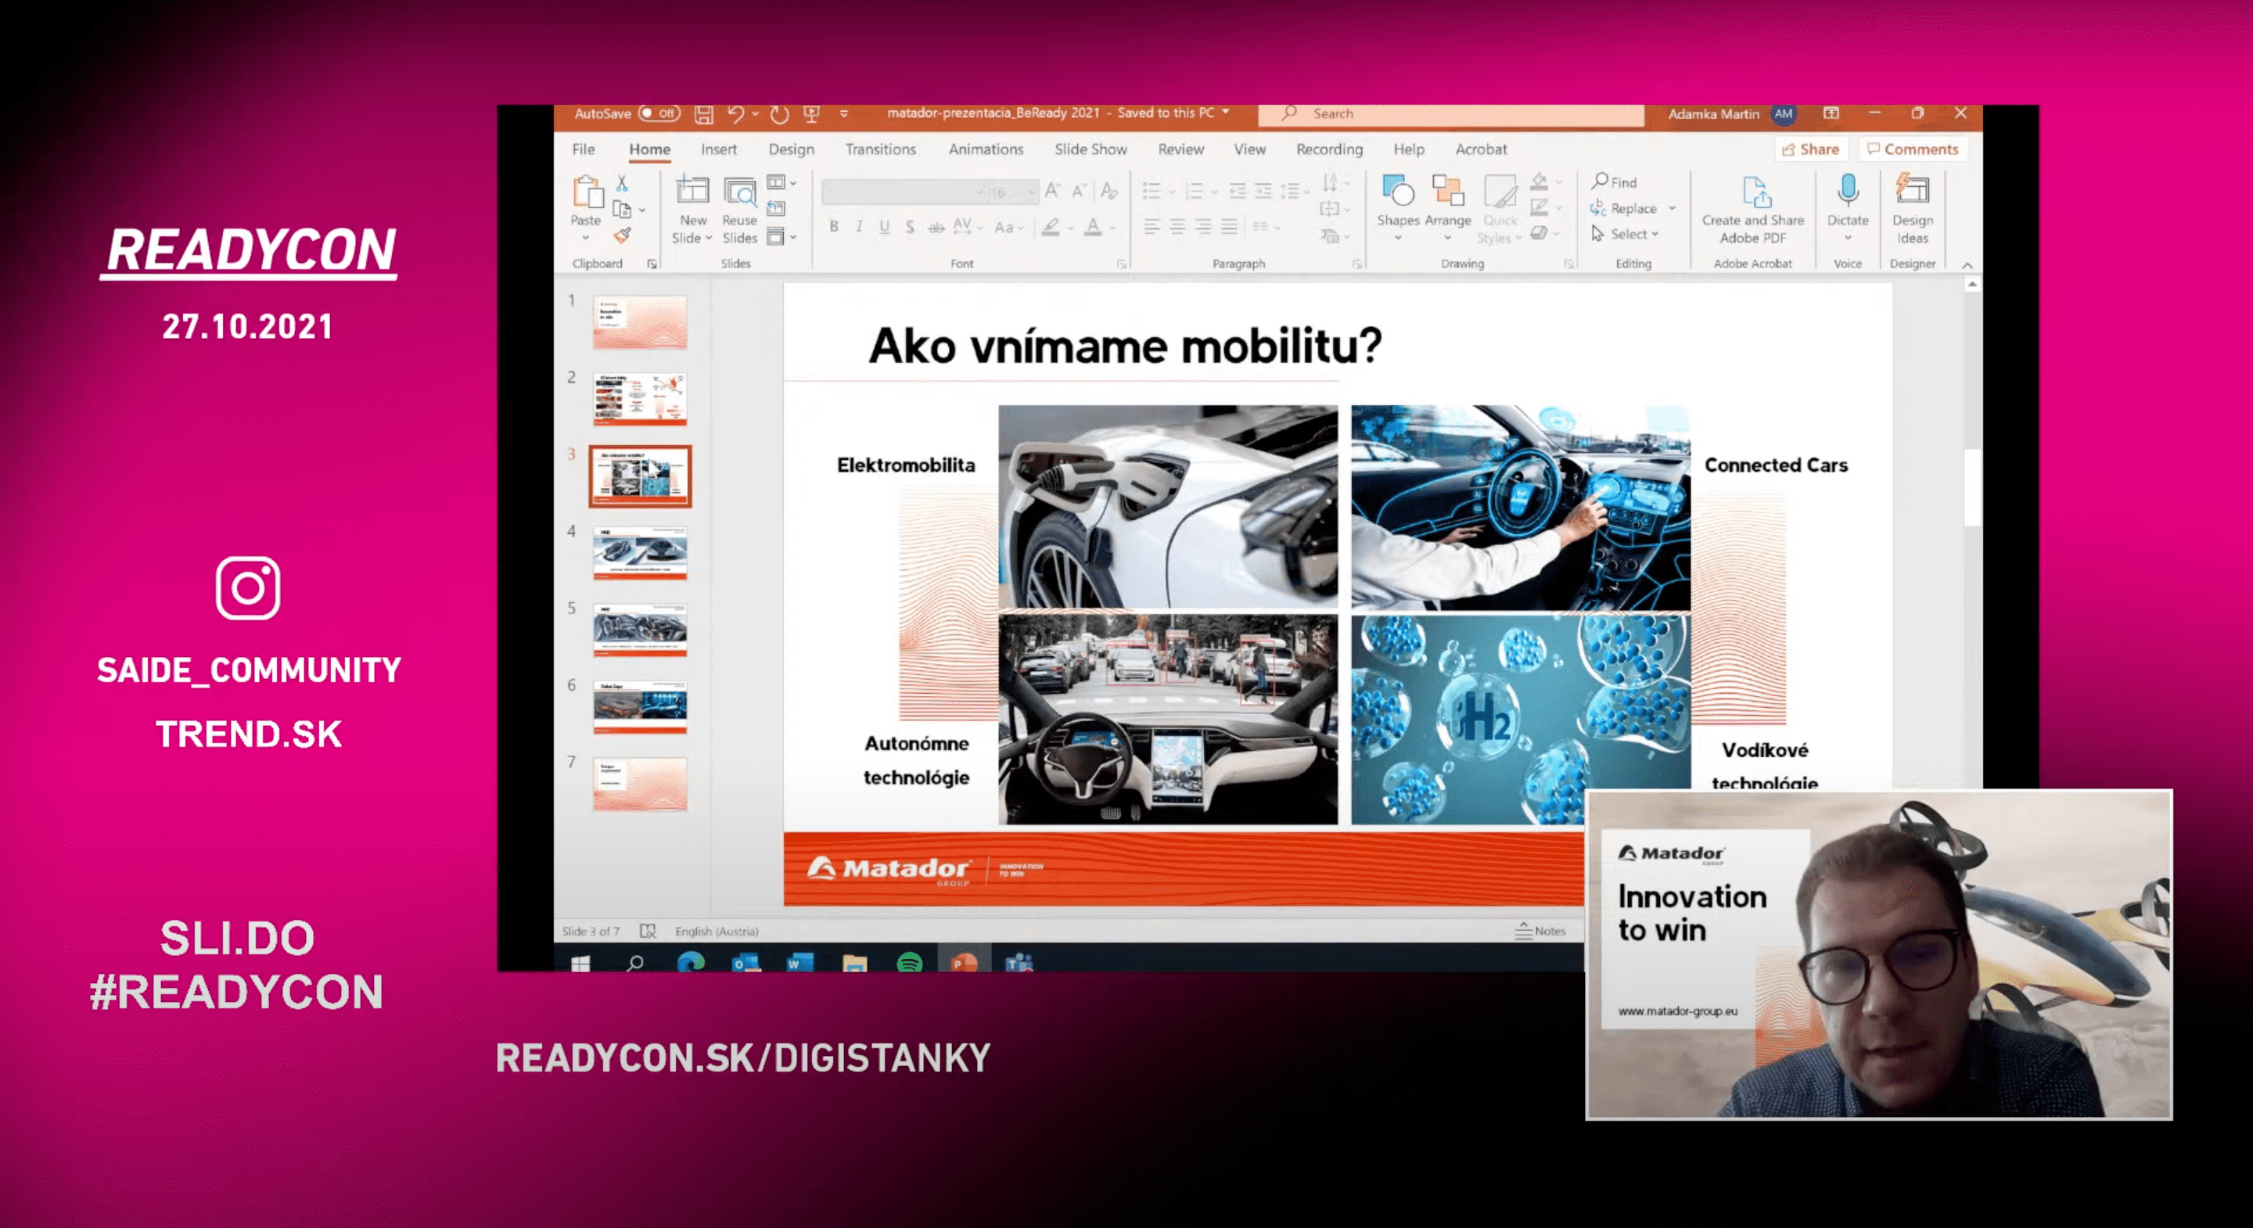This screenshot has width=2253, height=1228.
Task: Expand the New Slide dropdown arrow
Action: click(709, 239)
